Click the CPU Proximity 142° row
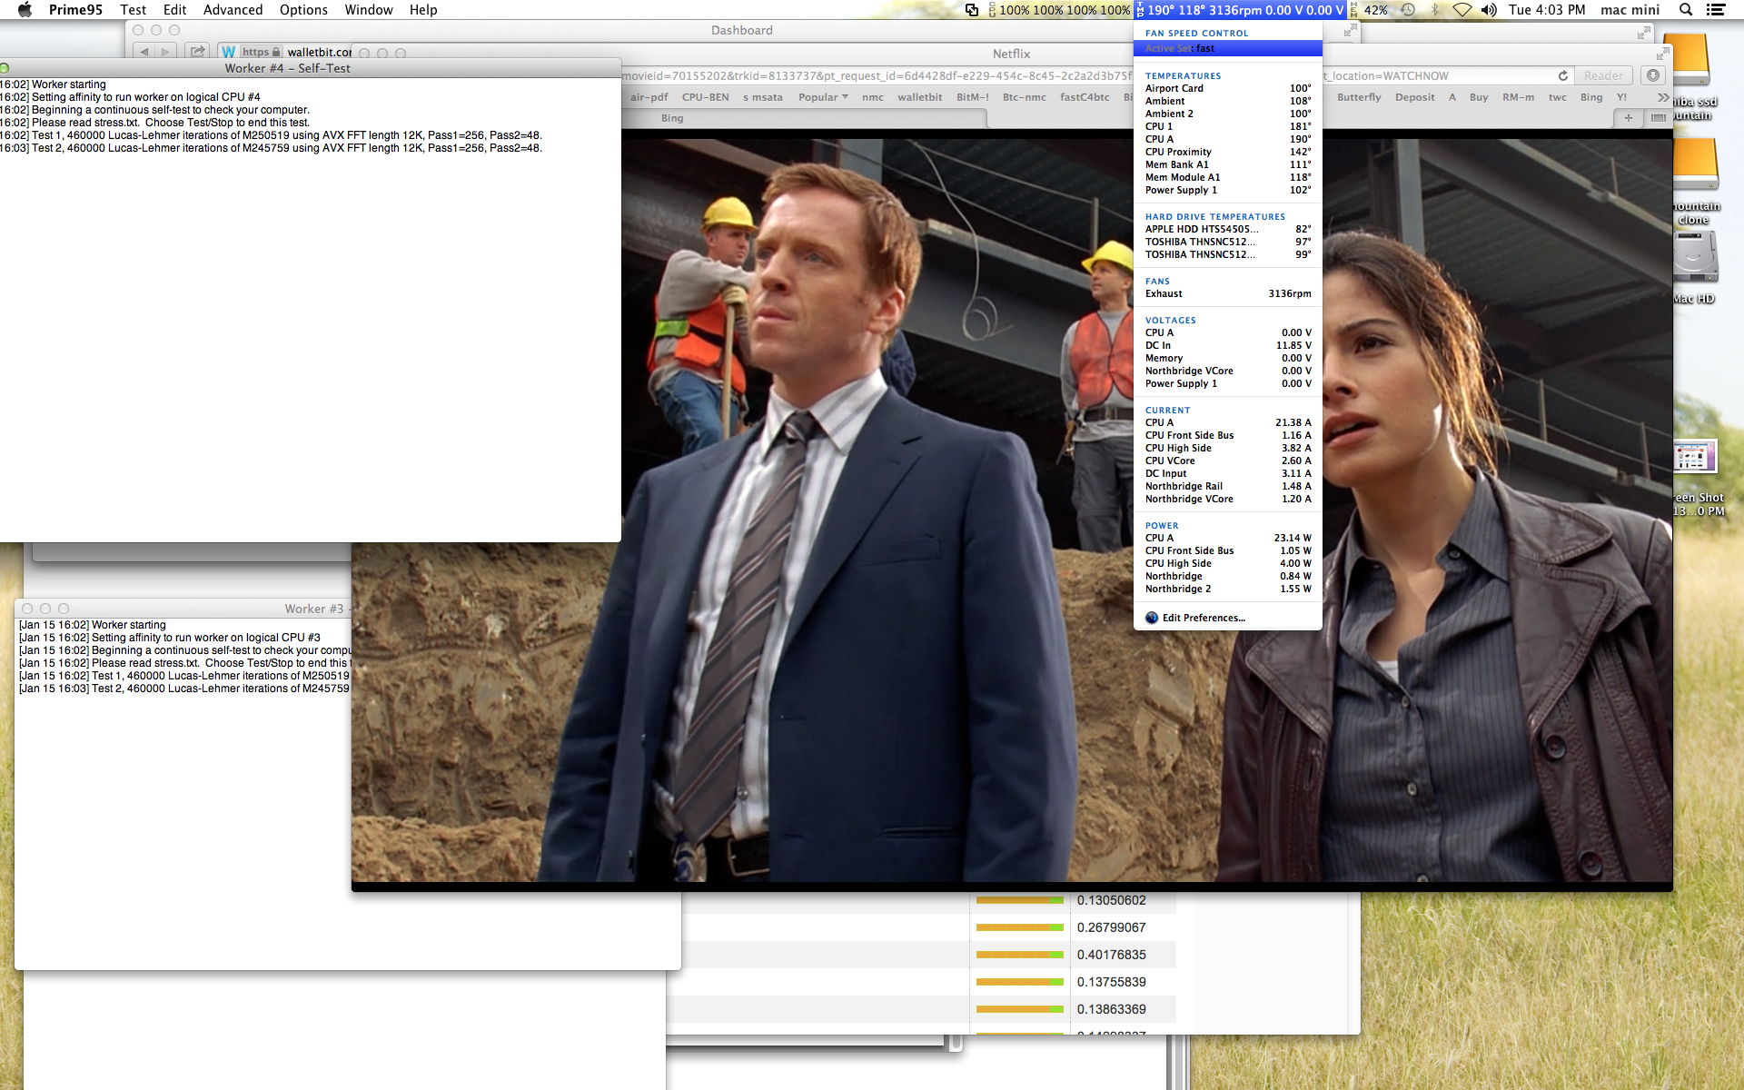 [1227, 152]
